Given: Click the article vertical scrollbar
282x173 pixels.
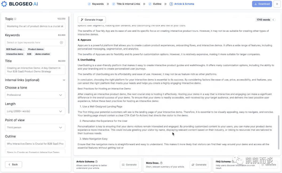Looking at the screenshot, I should coord(279,132).
